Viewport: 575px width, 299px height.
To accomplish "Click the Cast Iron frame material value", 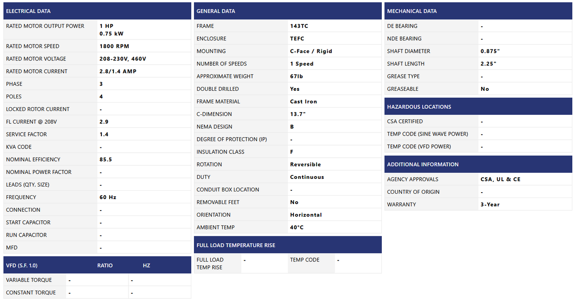I will pyautogui.click(x=303, y=101).
